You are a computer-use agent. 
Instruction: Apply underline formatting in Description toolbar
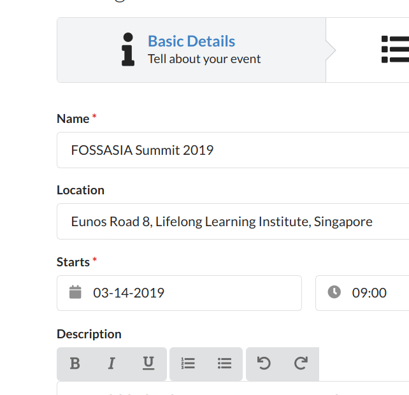[148, 363]
